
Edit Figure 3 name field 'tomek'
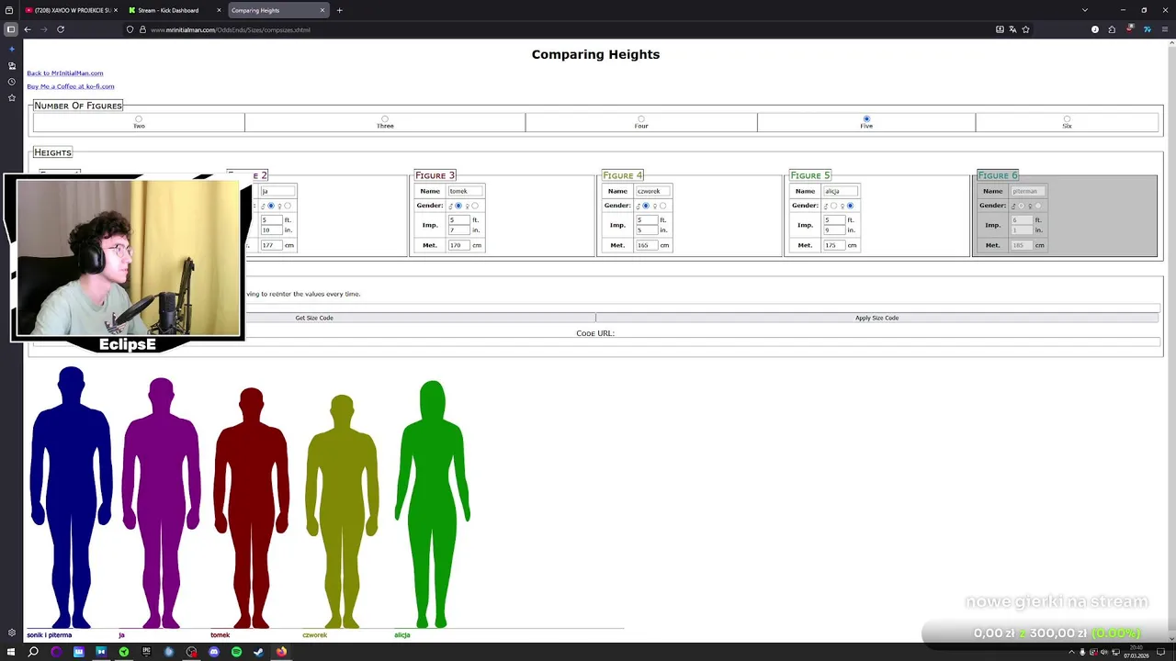466,191
